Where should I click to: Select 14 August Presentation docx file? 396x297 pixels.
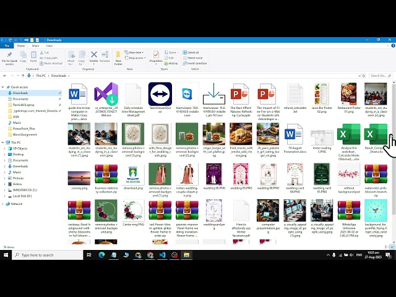click(295, 139)
